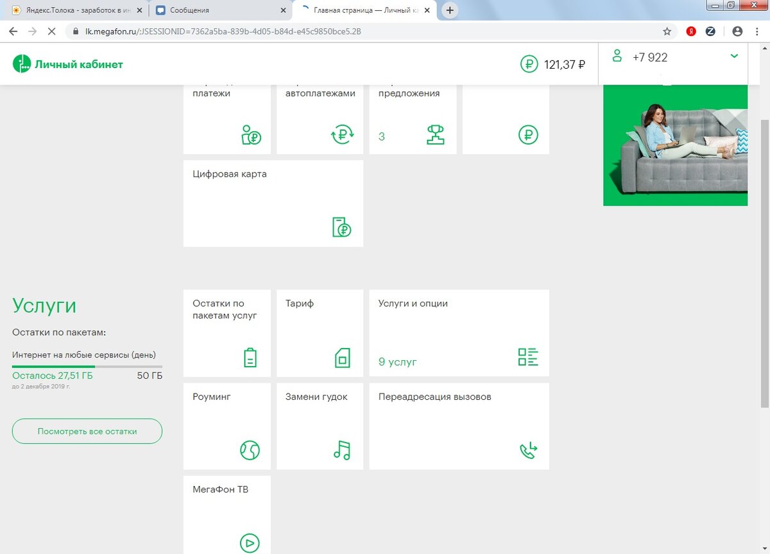Open the music note icon on Замени гудок

click(x=342, y=450)
